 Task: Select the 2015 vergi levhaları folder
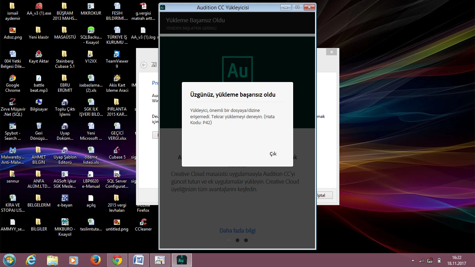tap(117, 203)
